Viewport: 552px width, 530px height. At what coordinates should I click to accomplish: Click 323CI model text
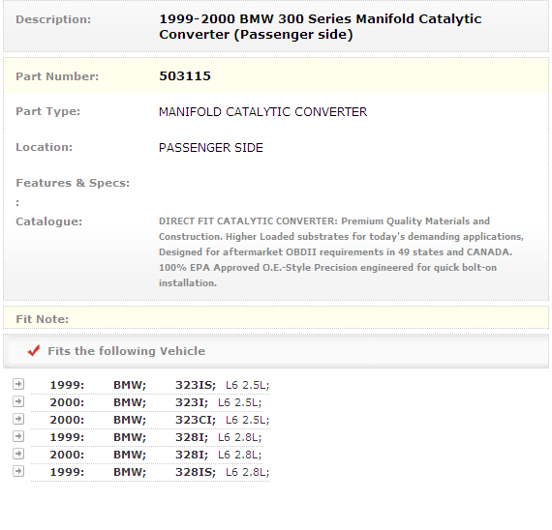click(x=196, y=420)
